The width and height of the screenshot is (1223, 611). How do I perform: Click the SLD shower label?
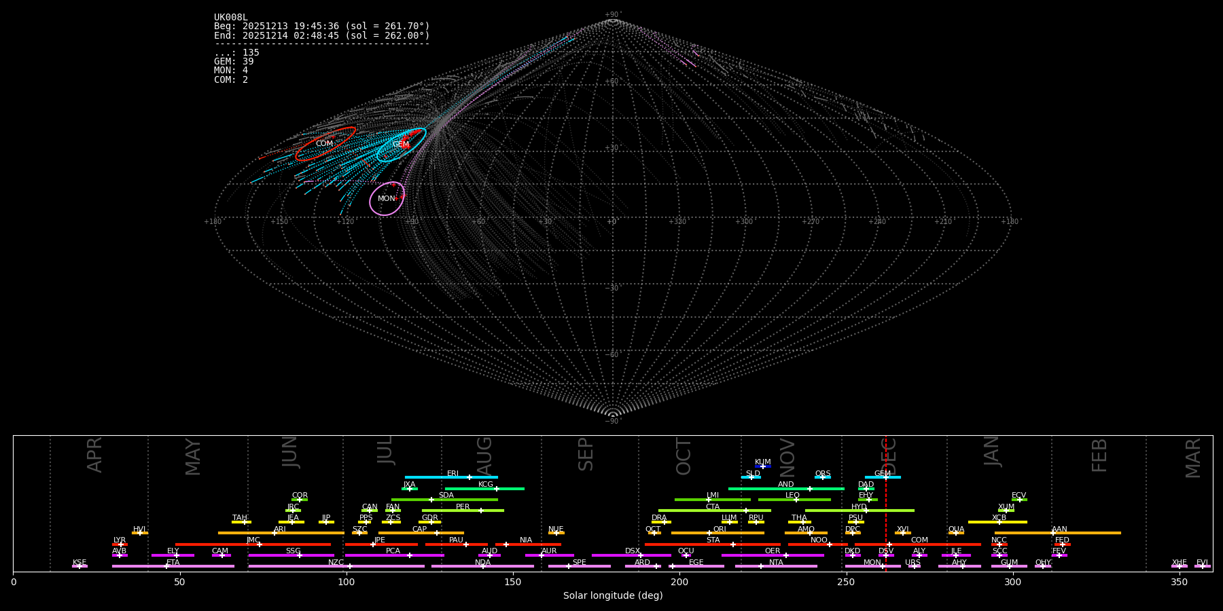coord(753,474)
